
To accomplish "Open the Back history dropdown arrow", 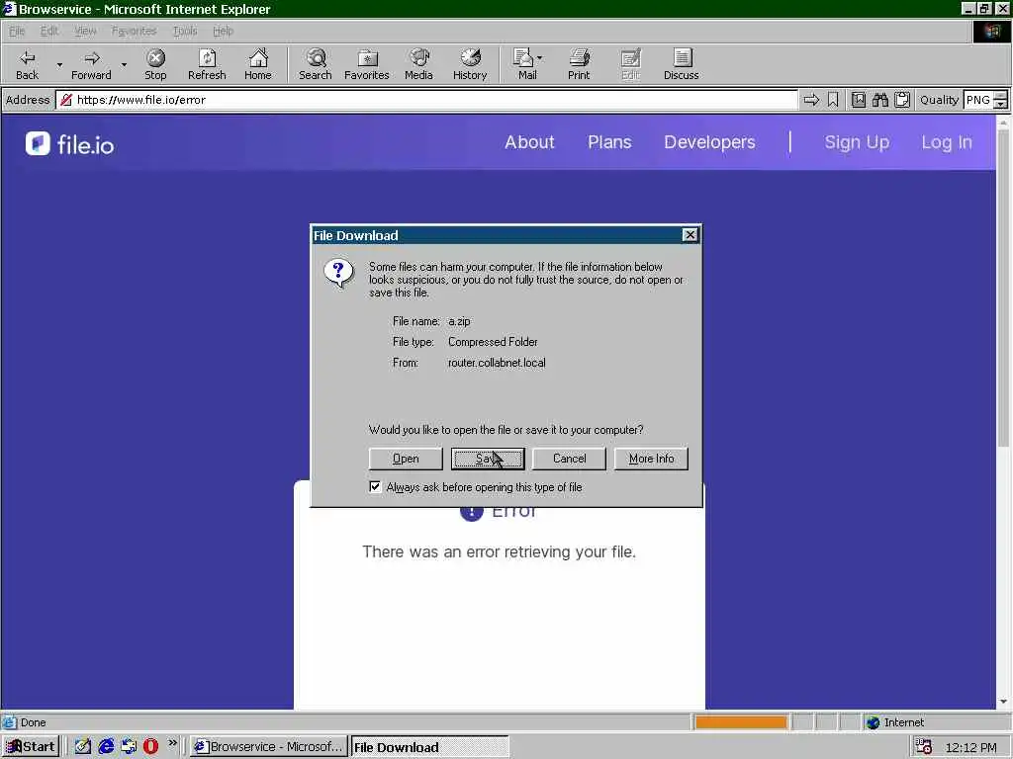I will coord(59,64).
